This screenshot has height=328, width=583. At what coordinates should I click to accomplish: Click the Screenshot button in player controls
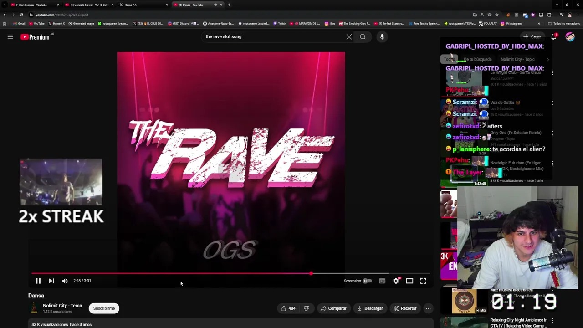click(352, 281)
